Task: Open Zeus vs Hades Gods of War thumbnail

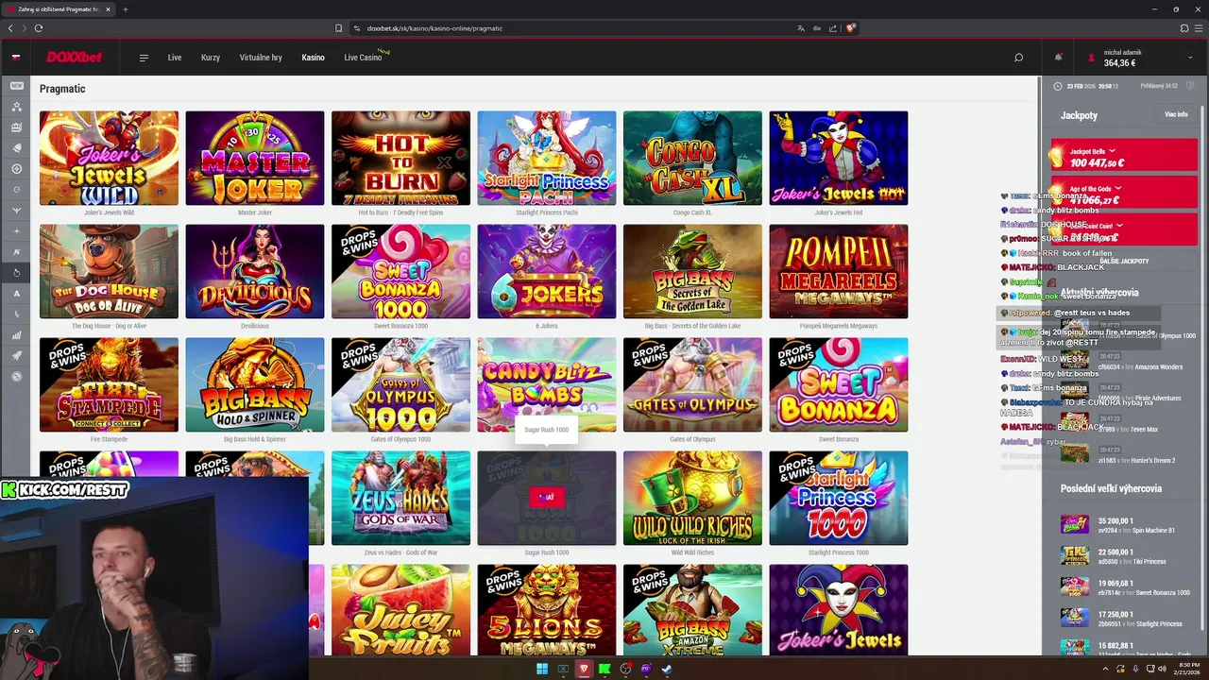Action: [x=400, y=498]
